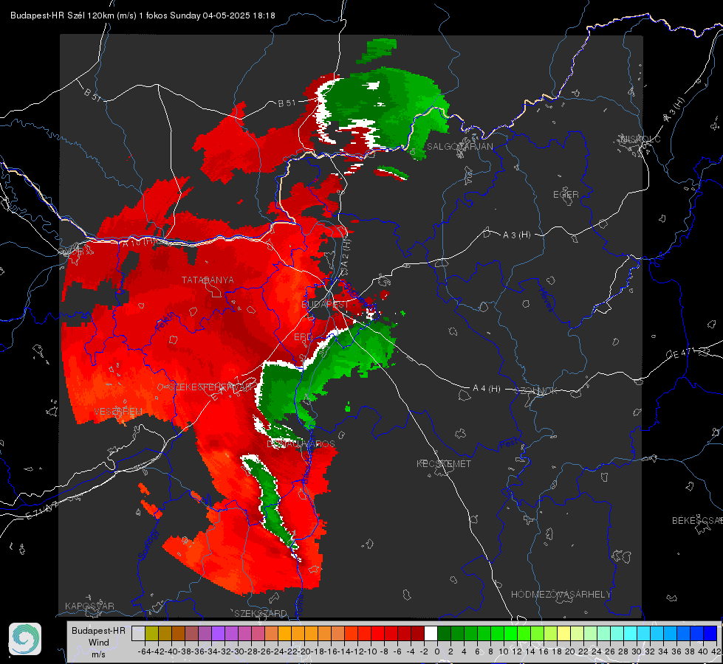Viewport: 723px width, 664px height.
Task: Select the 'A 2 (H)' road label
Action: click(346, 255)
